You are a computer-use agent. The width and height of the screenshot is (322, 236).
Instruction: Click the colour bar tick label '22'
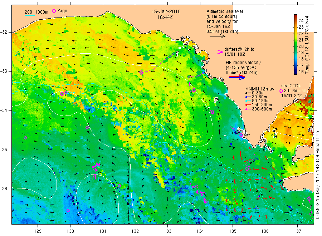pyautogui.click(x=301, y=33)
